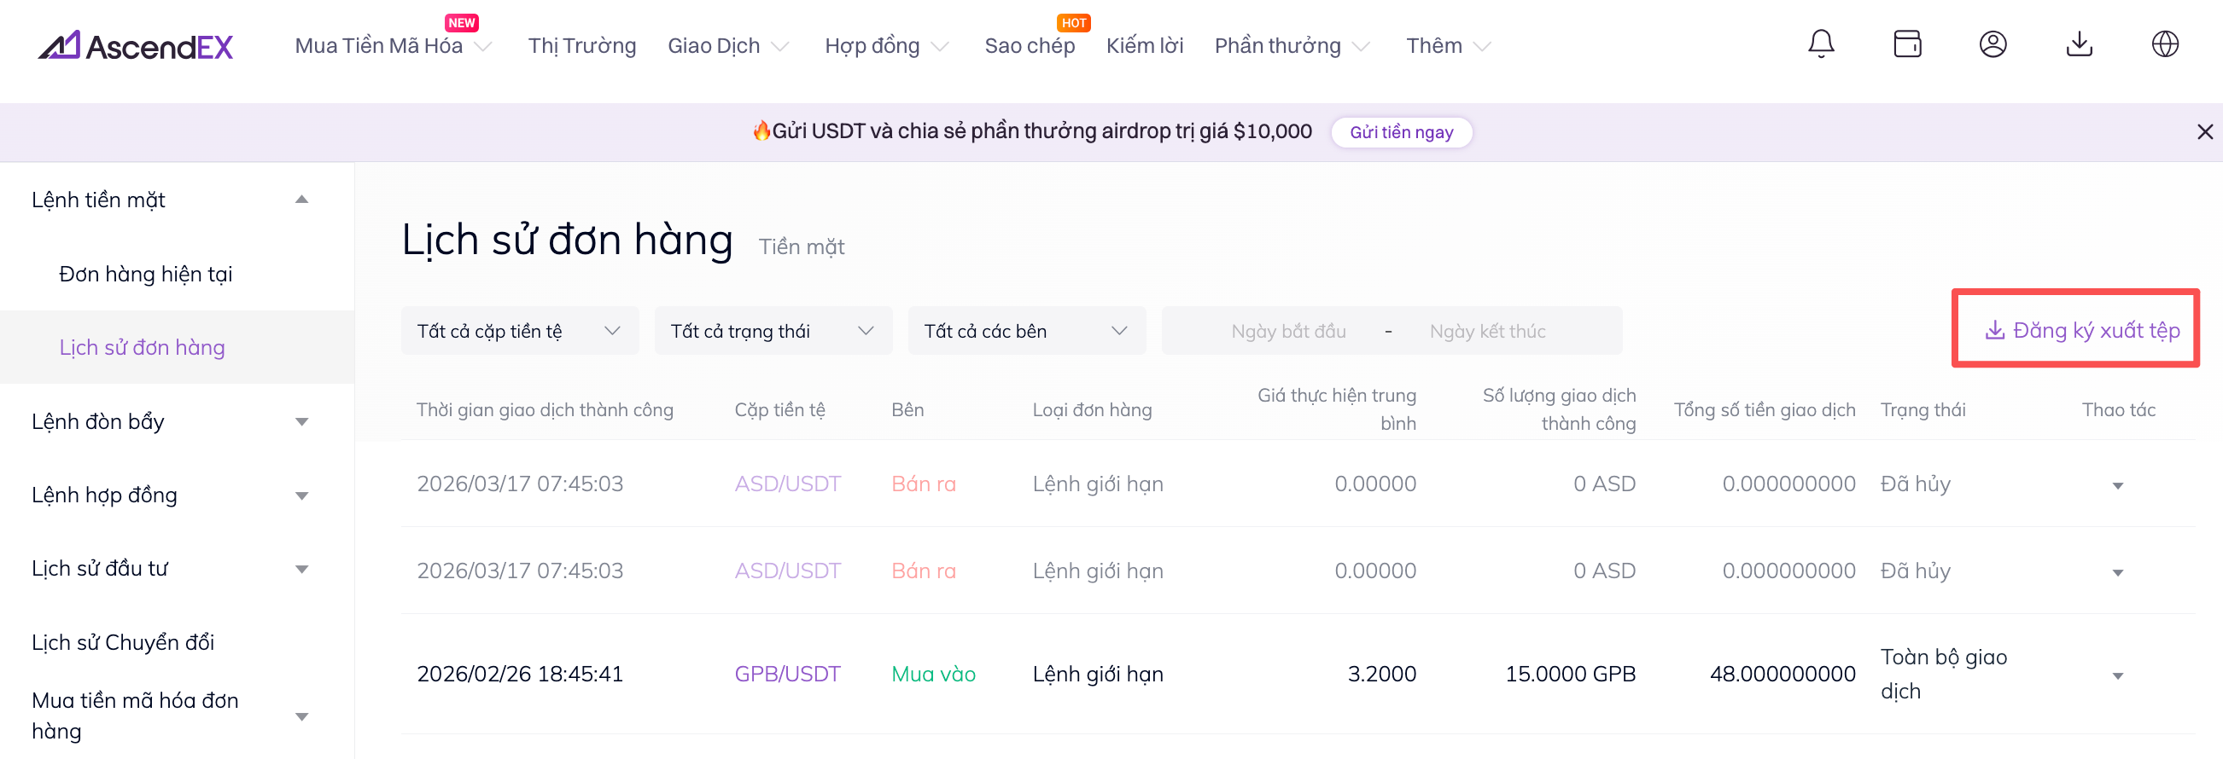This screenshot has width=2223, height=759.
Task: Open the Tất cả cặp tiền tệ dropdown
Action: pos(520,331)
